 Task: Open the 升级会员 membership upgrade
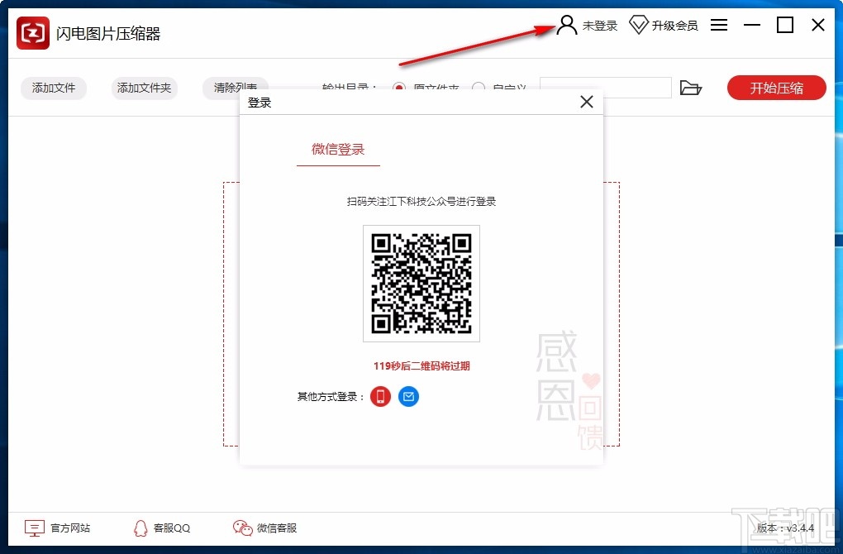point(664,26)
